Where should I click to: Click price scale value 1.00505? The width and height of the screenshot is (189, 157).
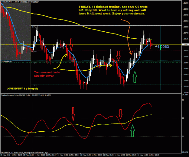(x=185, y=57)
